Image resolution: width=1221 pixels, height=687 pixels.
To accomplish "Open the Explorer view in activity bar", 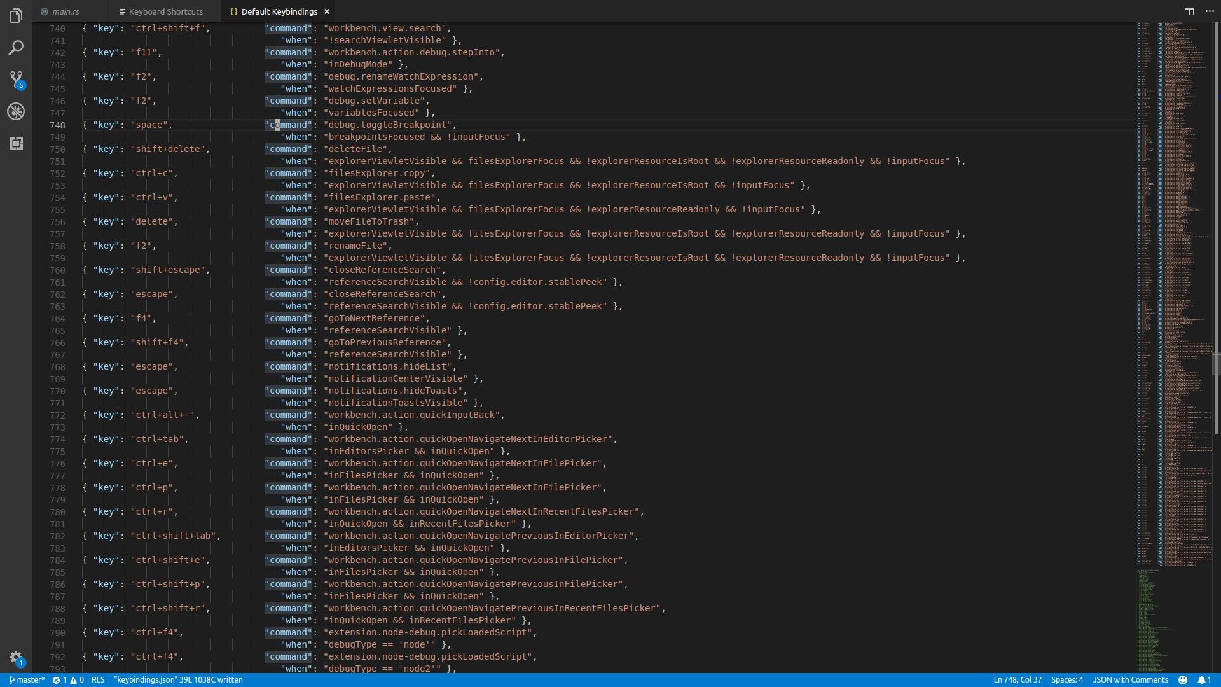I will (x=16, y=16).
